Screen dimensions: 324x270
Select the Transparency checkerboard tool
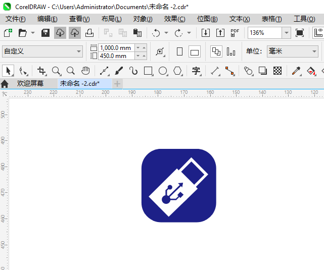click(x=277, y=71)
